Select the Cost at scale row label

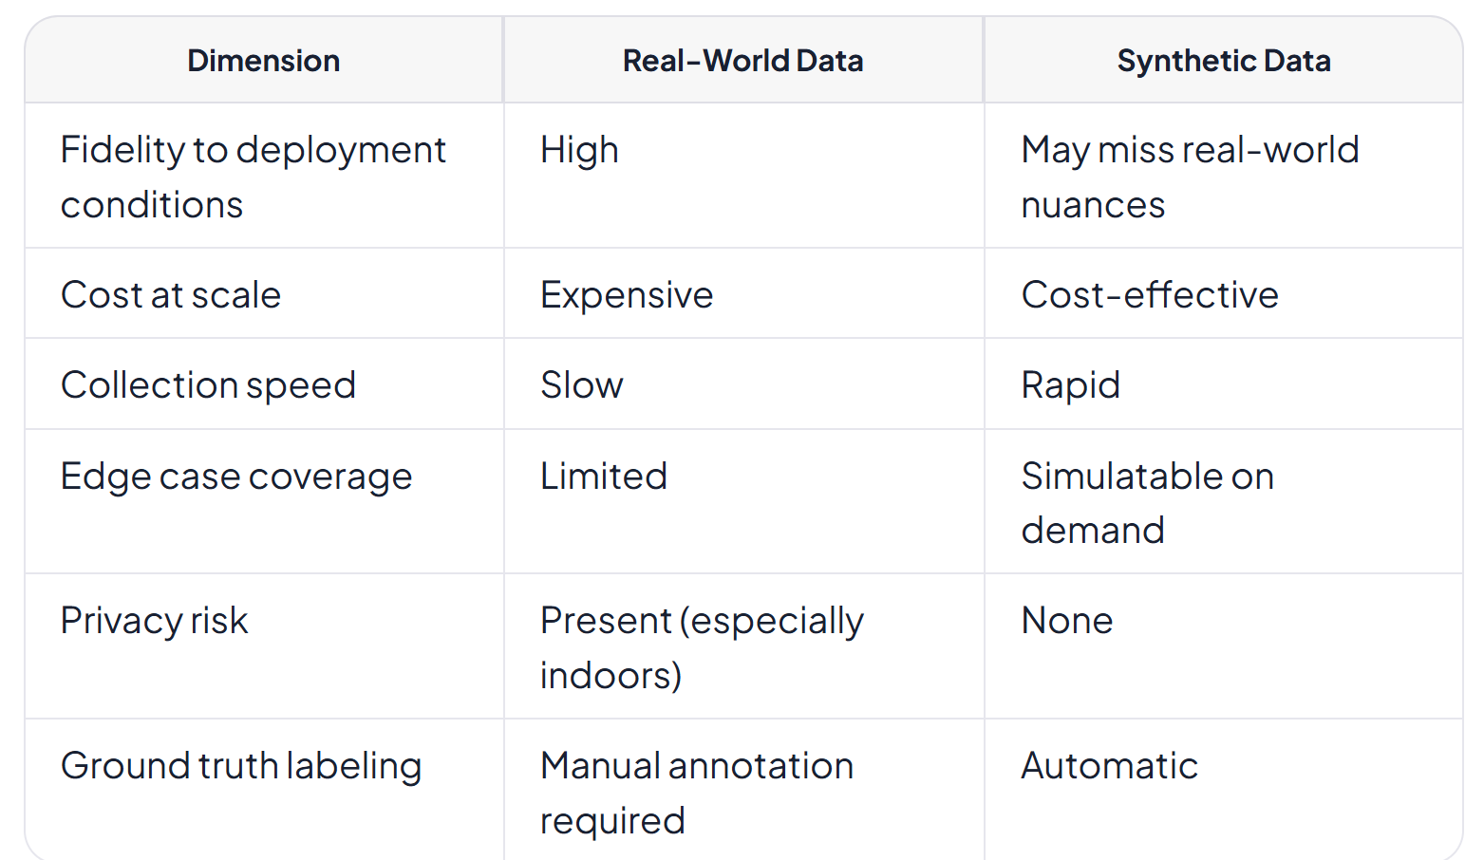171,294
